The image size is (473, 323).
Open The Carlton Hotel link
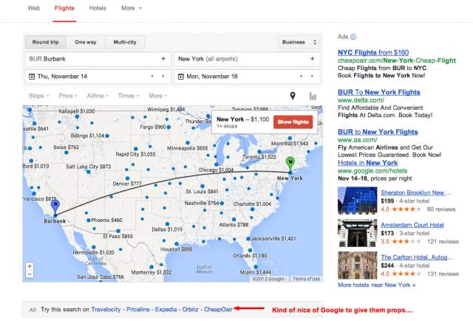point(417,257)
